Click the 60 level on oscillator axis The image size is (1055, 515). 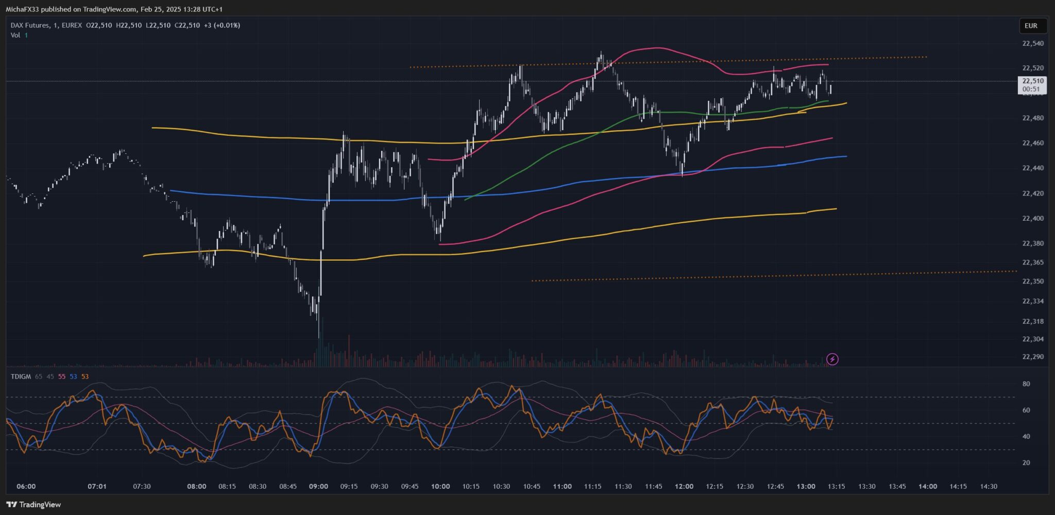(x=1026, y=410)
